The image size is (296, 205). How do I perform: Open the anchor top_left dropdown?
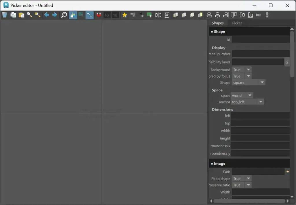click(247, 102)
